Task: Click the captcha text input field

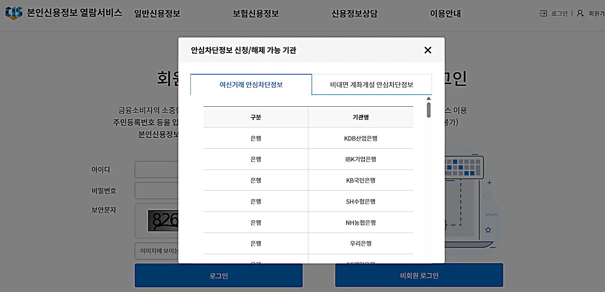Action: click(157, 251)
